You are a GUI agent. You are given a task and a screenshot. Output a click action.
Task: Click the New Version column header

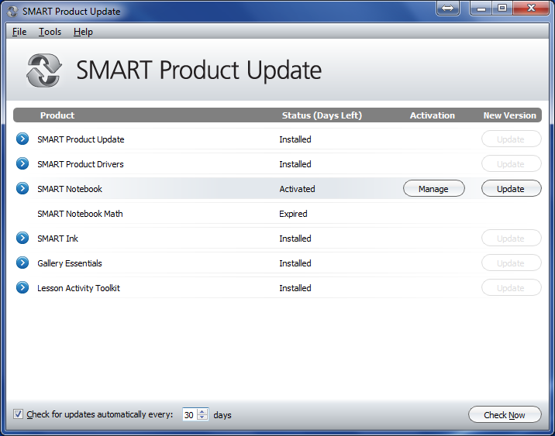coord(510,115)
